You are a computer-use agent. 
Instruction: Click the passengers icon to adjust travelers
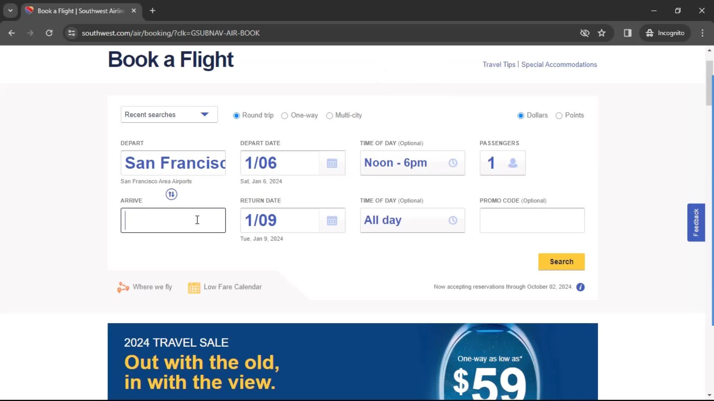click(513, 163)
